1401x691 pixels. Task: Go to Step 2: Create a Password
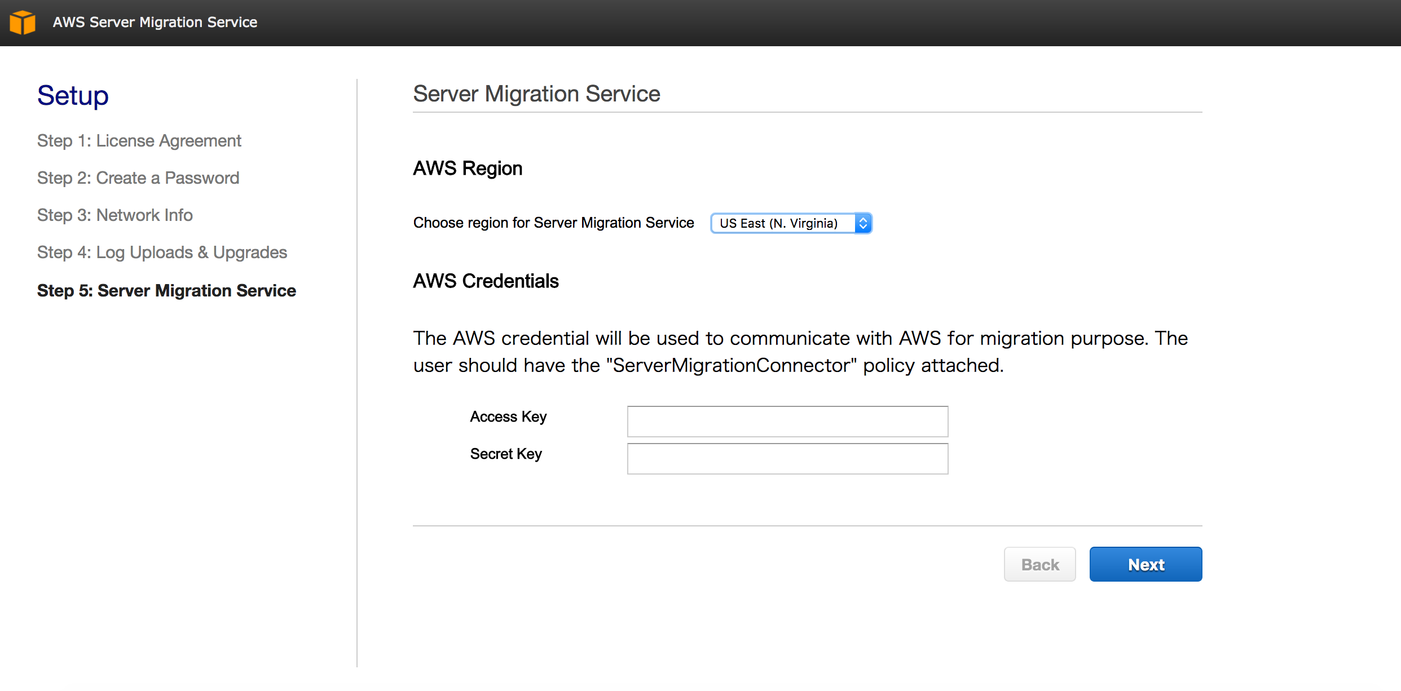138,178
